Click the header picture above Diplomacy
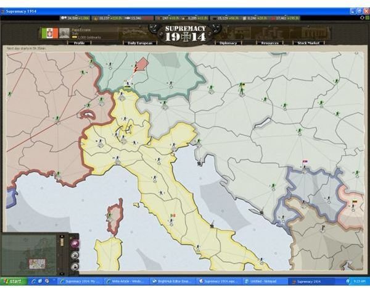Viewport: 370px width, 288px height. pos(234,33)
